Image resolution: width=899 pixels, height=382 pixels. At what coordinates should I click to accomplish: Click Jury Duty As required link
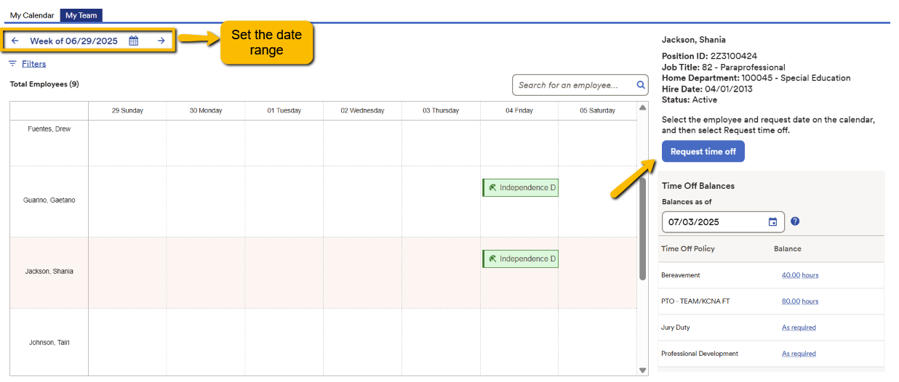click(799, 328)
